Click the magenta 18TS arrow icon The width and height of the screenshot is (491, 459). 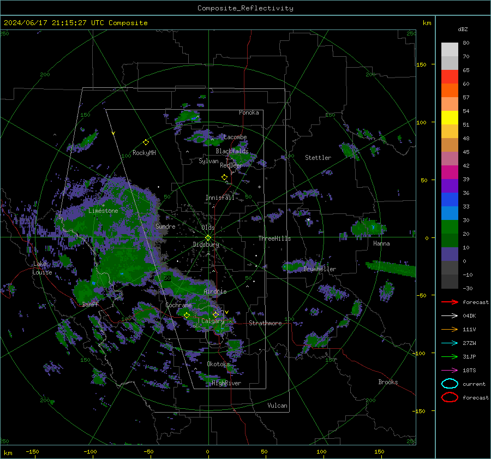(450, 370)
